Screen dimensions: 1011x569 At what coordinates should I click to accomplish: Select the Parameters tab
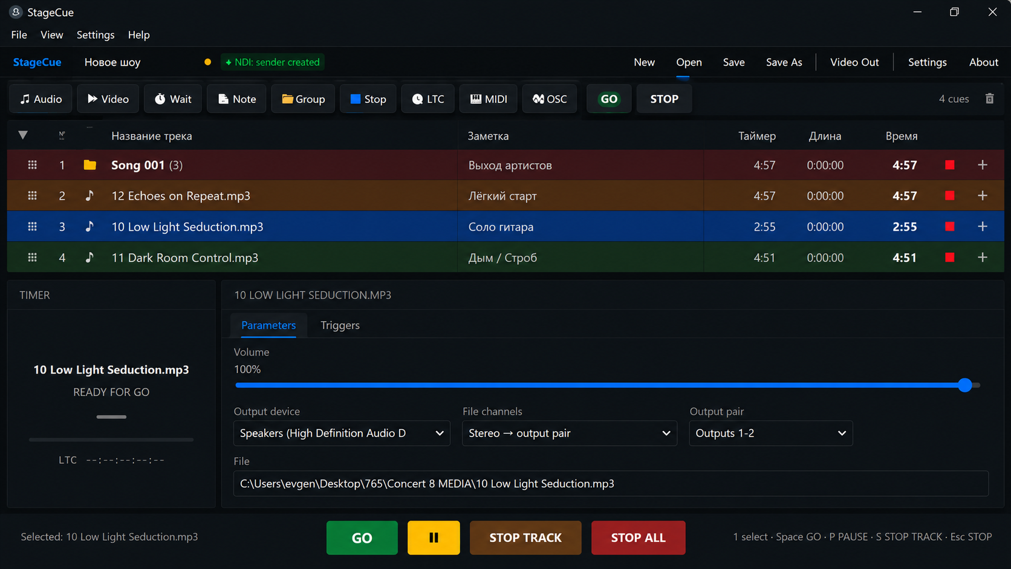(268, 325)
